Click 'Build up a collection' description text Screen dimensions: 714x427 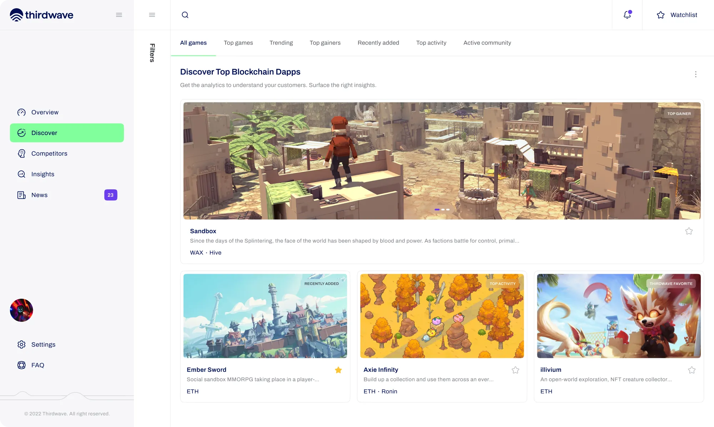pos(428,380)
